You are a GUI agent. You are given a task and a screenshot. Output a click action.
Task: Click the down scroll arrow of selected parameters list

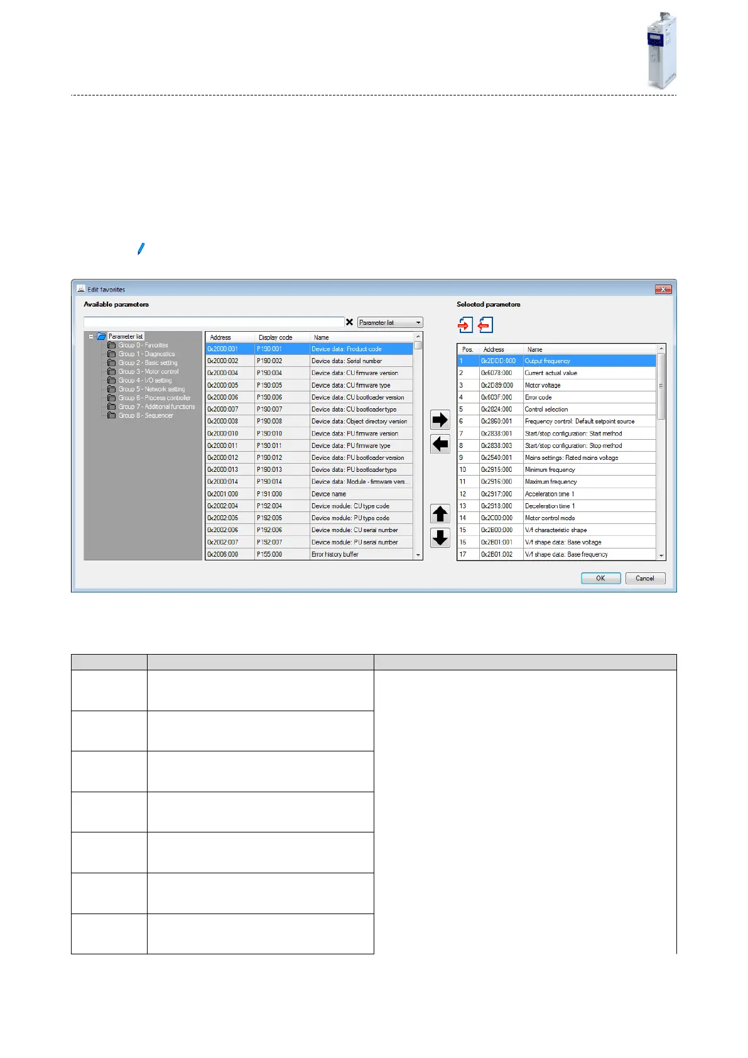[x=661, y=556]
